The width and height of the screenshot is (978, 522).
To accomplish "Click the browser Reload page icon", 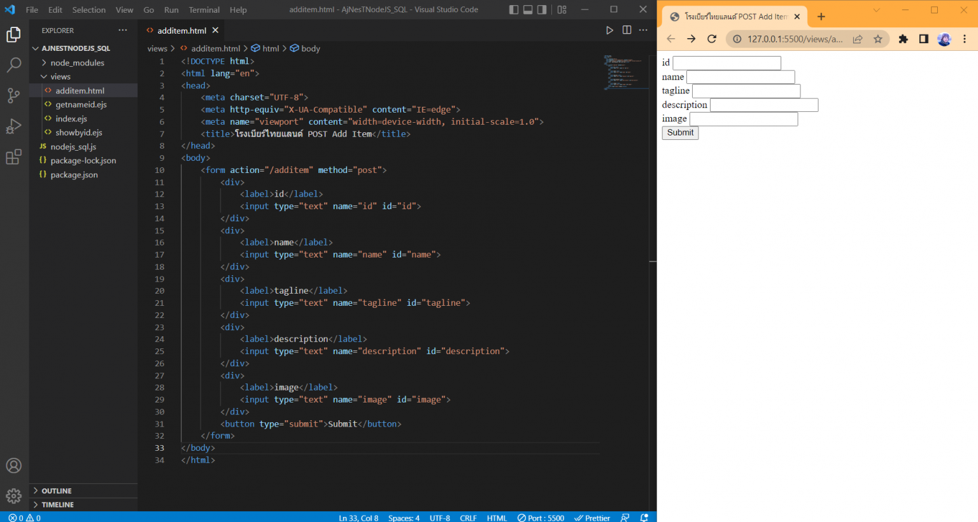I will pyautogui.click(x=712, y=39).
